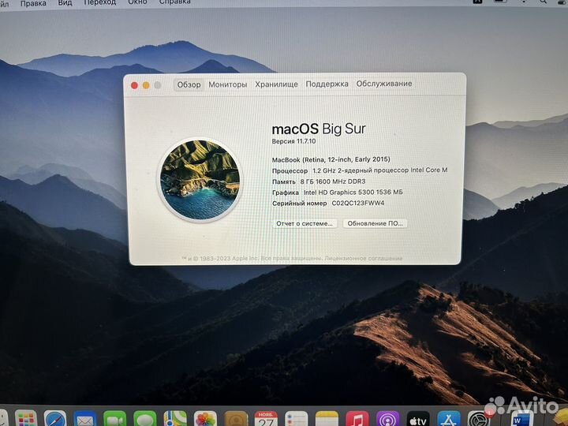Click the Обновление ПО button
Screen dimensions: 568x426
click(375, 223)
